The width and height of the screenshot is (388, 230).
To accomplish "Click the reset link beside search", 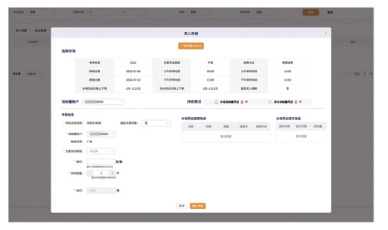I will [330, 12].
